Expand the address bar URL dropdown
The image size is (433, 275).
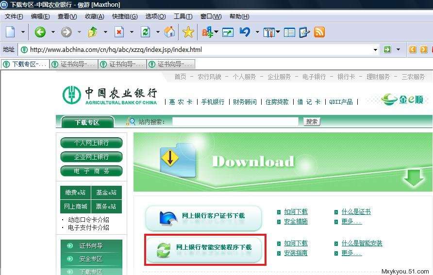click(x=375, y=49)
